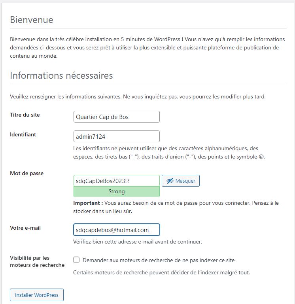Click the green Strong password strength bar
Viewport: 295px width, 304px height.
click(x=117, y=191)
